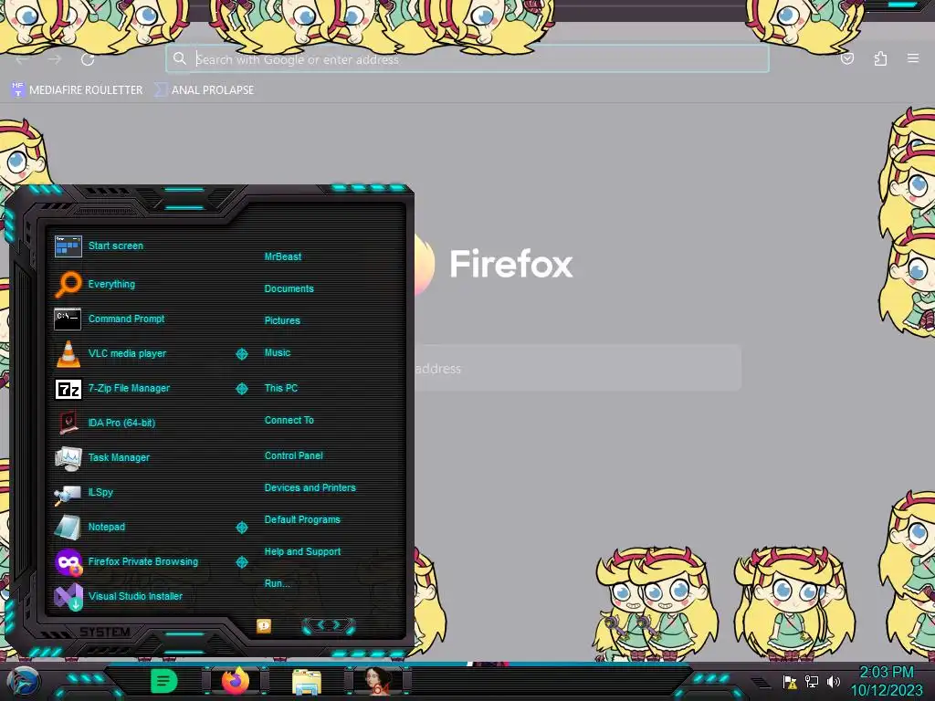
Task: Select Connect To in start menu
Action: pos(289,420)
